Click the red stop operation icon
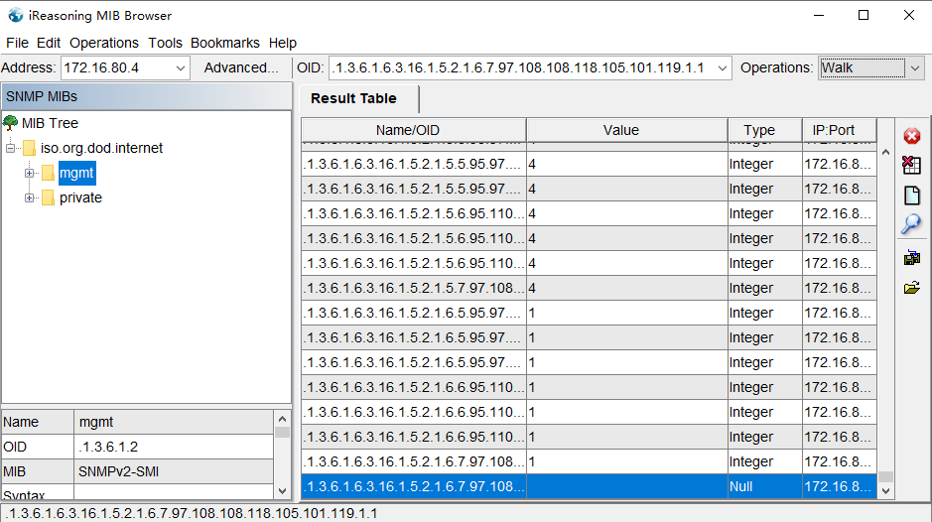 point(912,136)
